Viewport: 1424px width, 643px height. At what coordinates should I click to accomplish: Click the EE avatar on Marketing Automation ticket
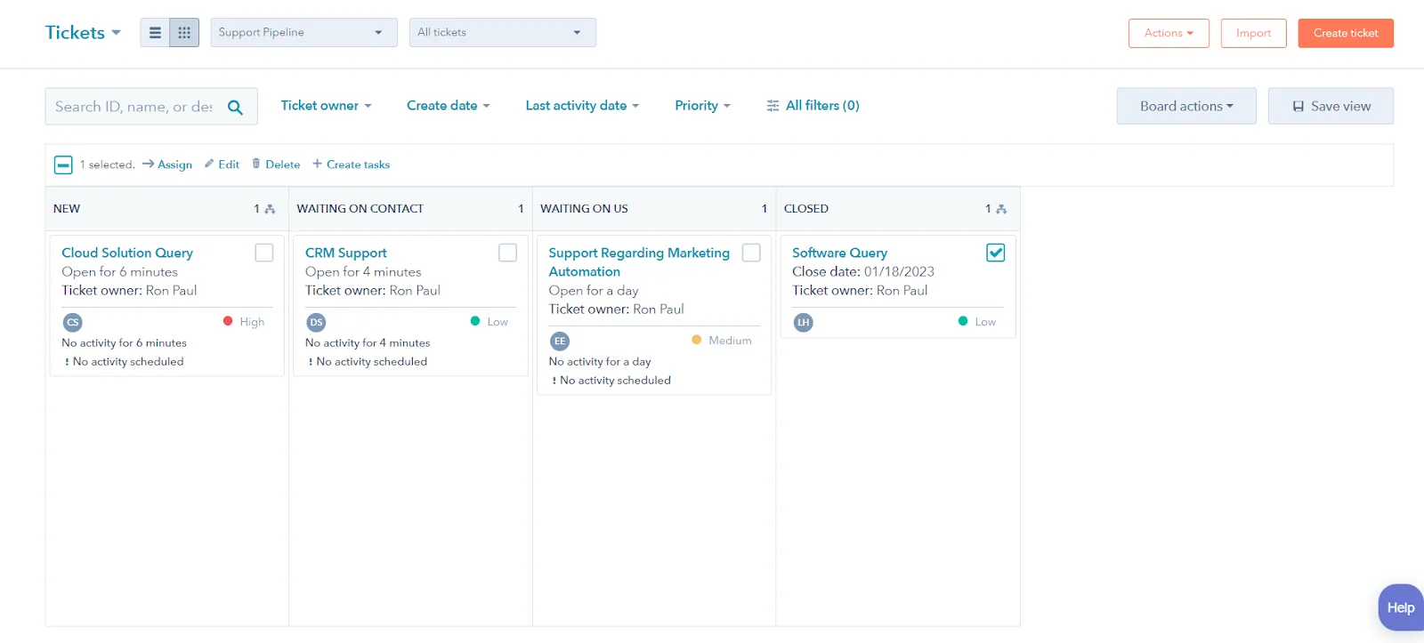(560, 342)
